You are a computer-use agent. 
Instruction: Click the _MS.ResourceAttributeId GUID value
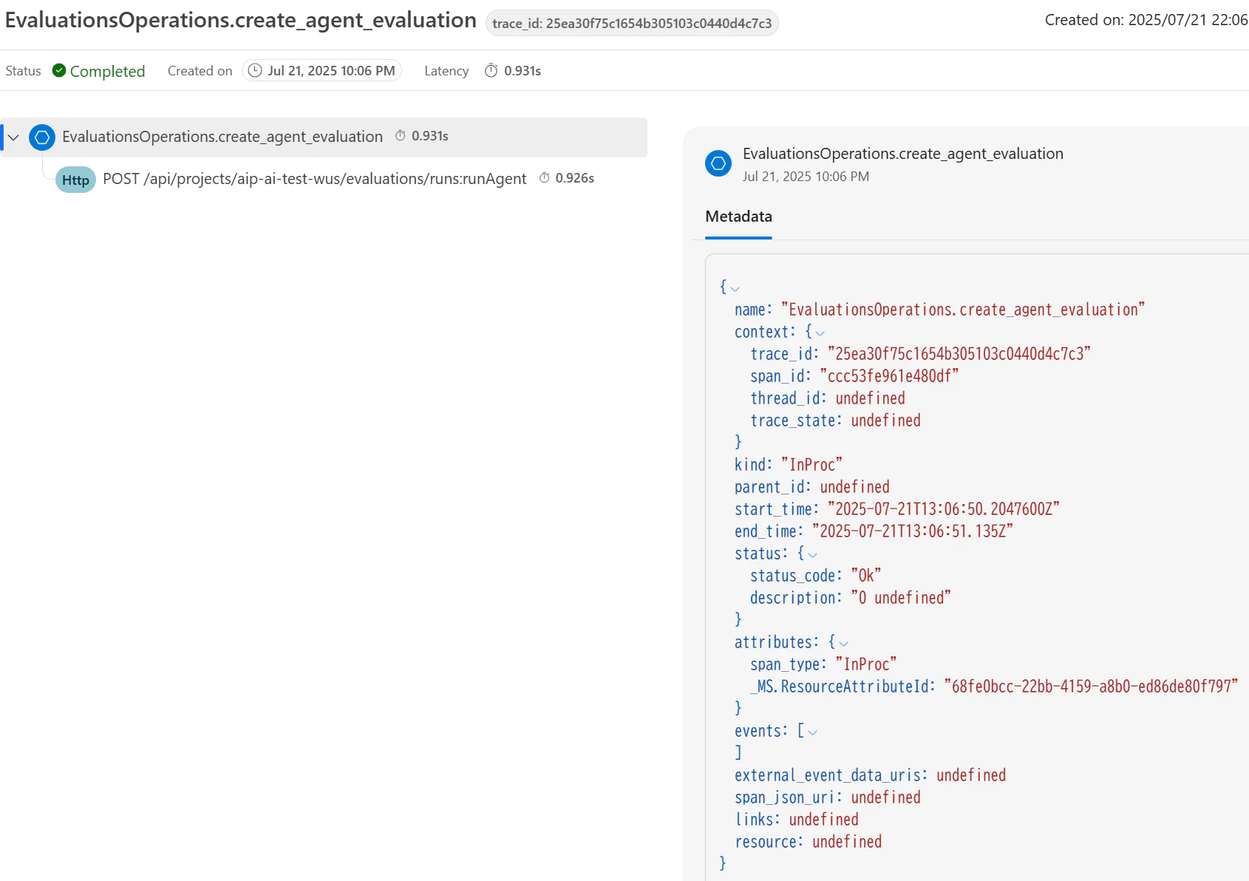pyautogui.click(x=1091, y=687)
